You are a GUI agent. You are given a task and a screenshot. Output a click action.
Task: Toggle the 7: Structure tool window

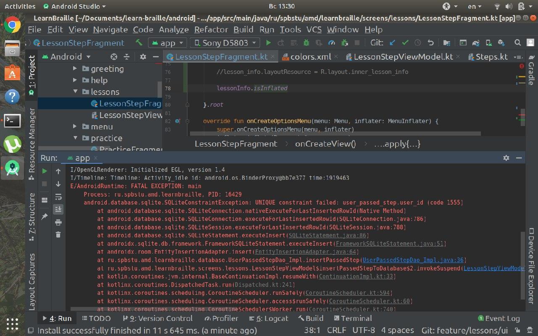pos(32,217)
